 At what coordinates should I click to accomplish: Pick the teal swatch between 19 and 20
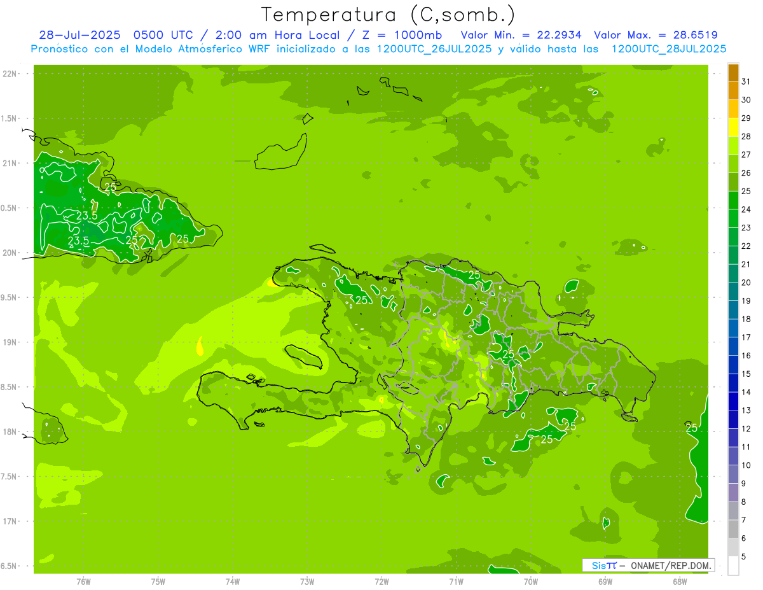click(733, 291)
